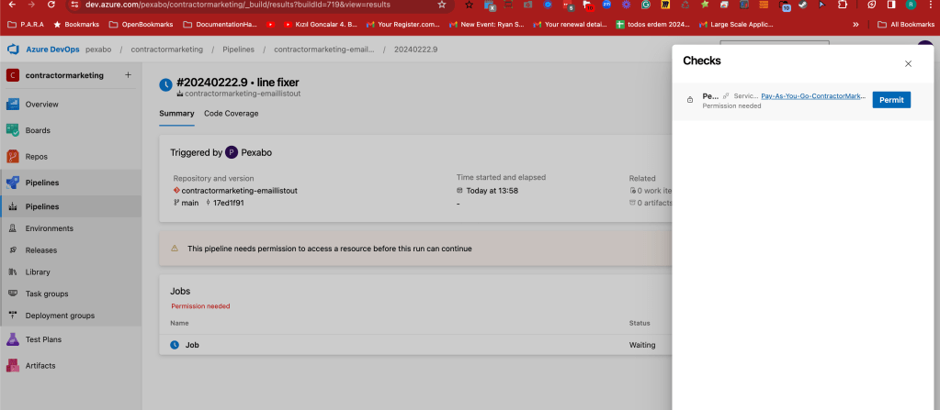Viewport: 940px width, 410px height.
Task: Open the Chrome three-dot menu
Action: [929, 5]
